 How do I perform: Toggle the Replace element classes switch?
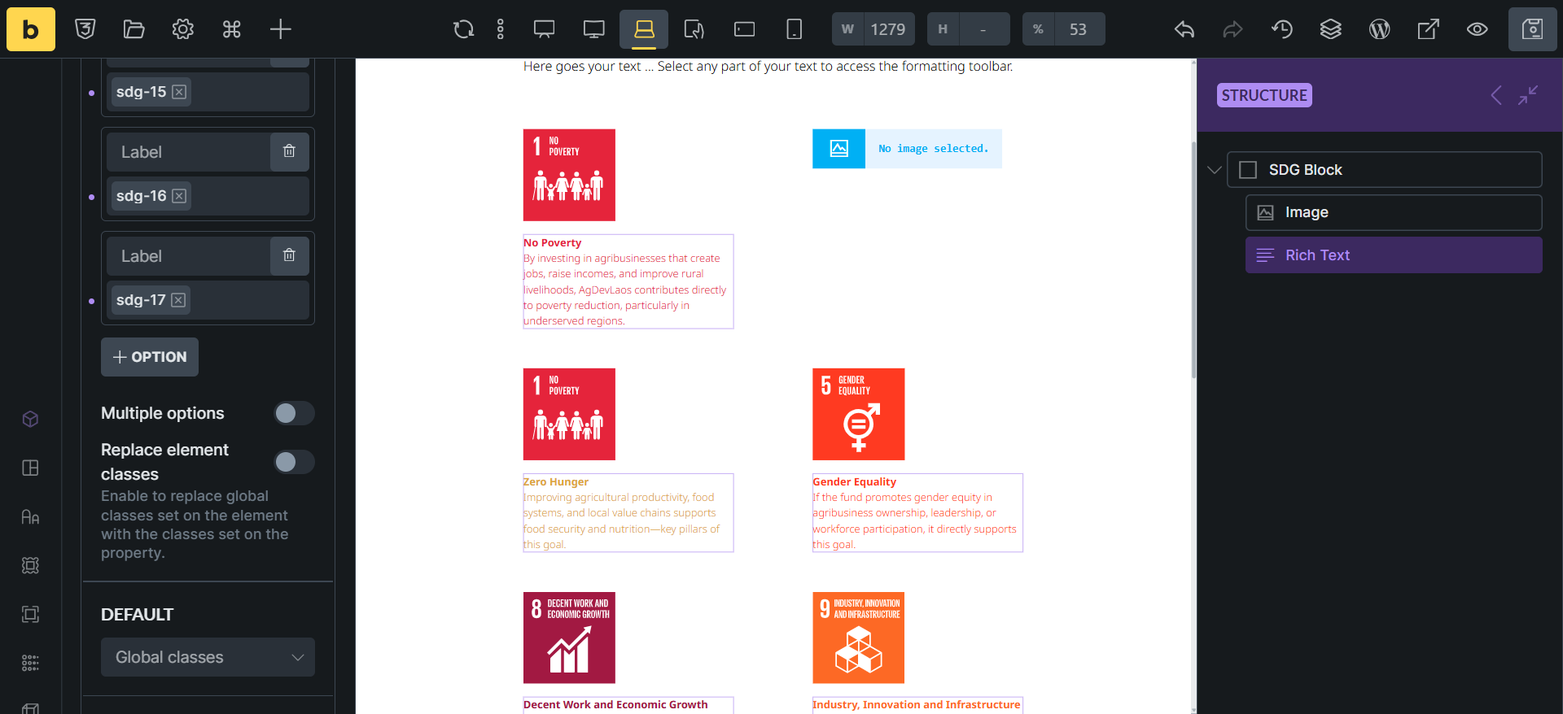(x=294, y=462)
